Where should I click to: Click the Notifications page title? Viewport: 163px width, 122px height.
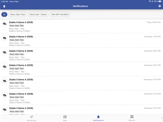tap(80, 6)
